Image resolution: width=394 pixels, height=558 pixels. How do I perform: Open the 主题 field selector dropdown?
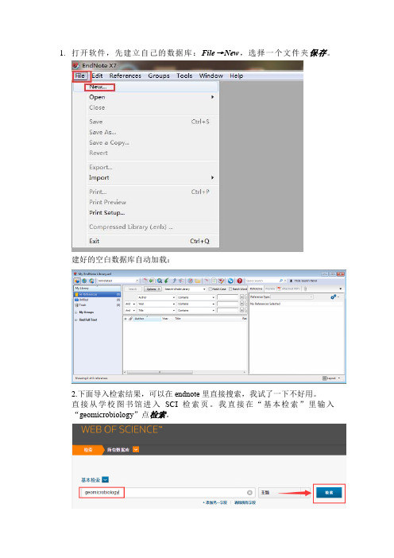pyautogui.click(x=284, y=493)
